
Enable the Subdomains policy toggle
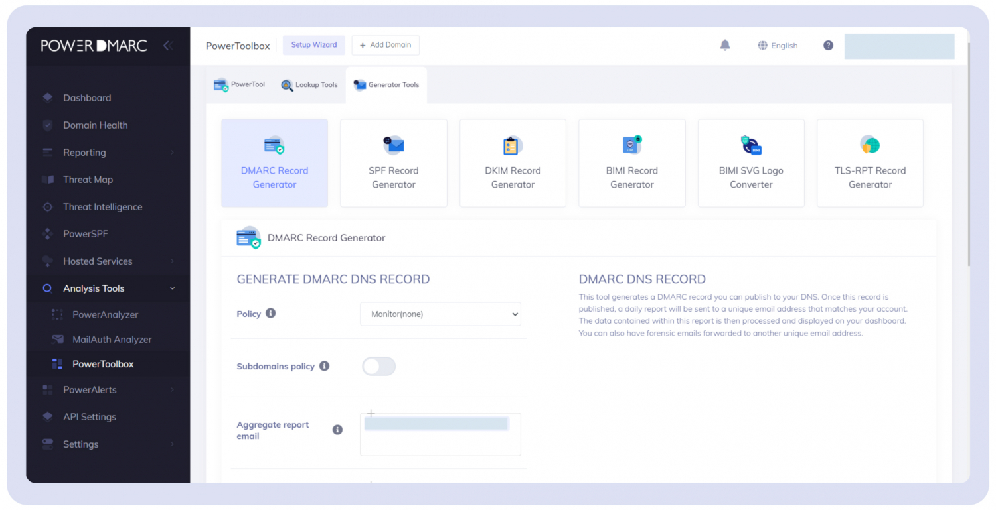tap(378, 366)
